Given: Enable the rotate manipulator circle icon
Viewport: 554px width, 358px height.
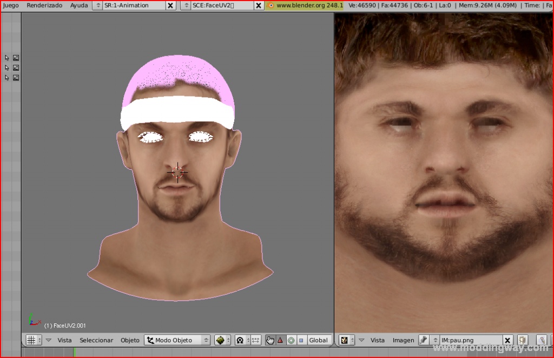Looking at the screenshot, I should coord(291,340).
